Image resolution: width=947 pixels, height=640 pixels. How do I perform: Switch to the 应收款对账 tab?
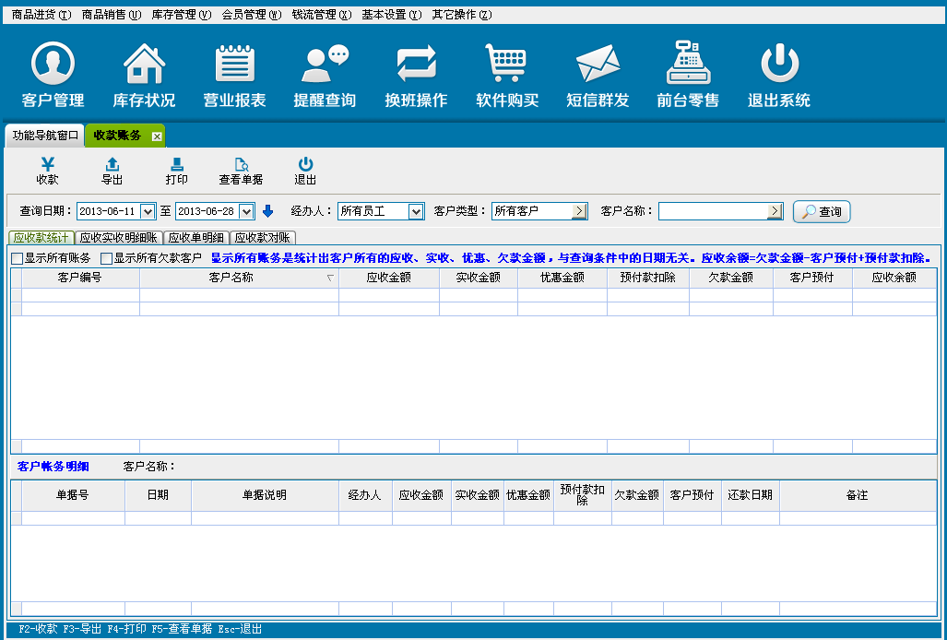(263, 238)
